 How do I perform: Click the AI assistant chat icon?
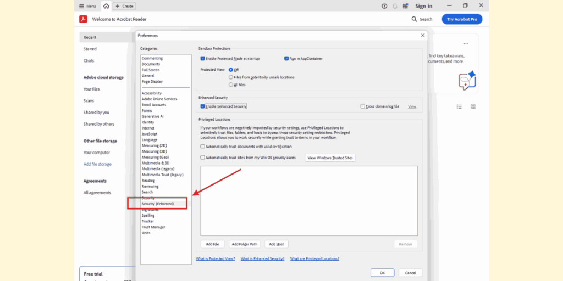[x=467, y=80]
